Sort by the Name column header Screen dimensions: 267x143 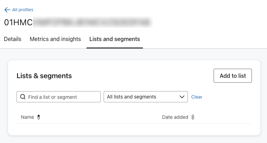[x=27, y=117]
